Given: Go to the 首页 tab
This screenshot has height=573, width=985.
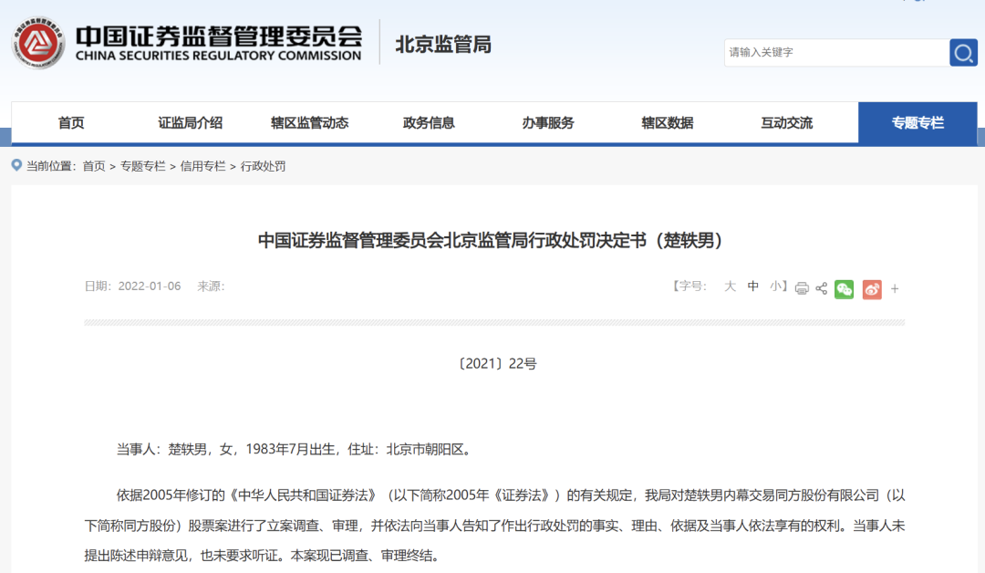Looking at the screenshot, I should coord(71,123).
